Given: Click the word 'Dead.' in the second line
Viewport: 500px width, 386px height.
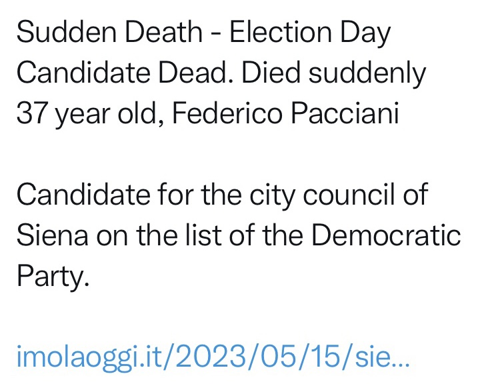Looking at the screenshot, I should coord(196,72).
